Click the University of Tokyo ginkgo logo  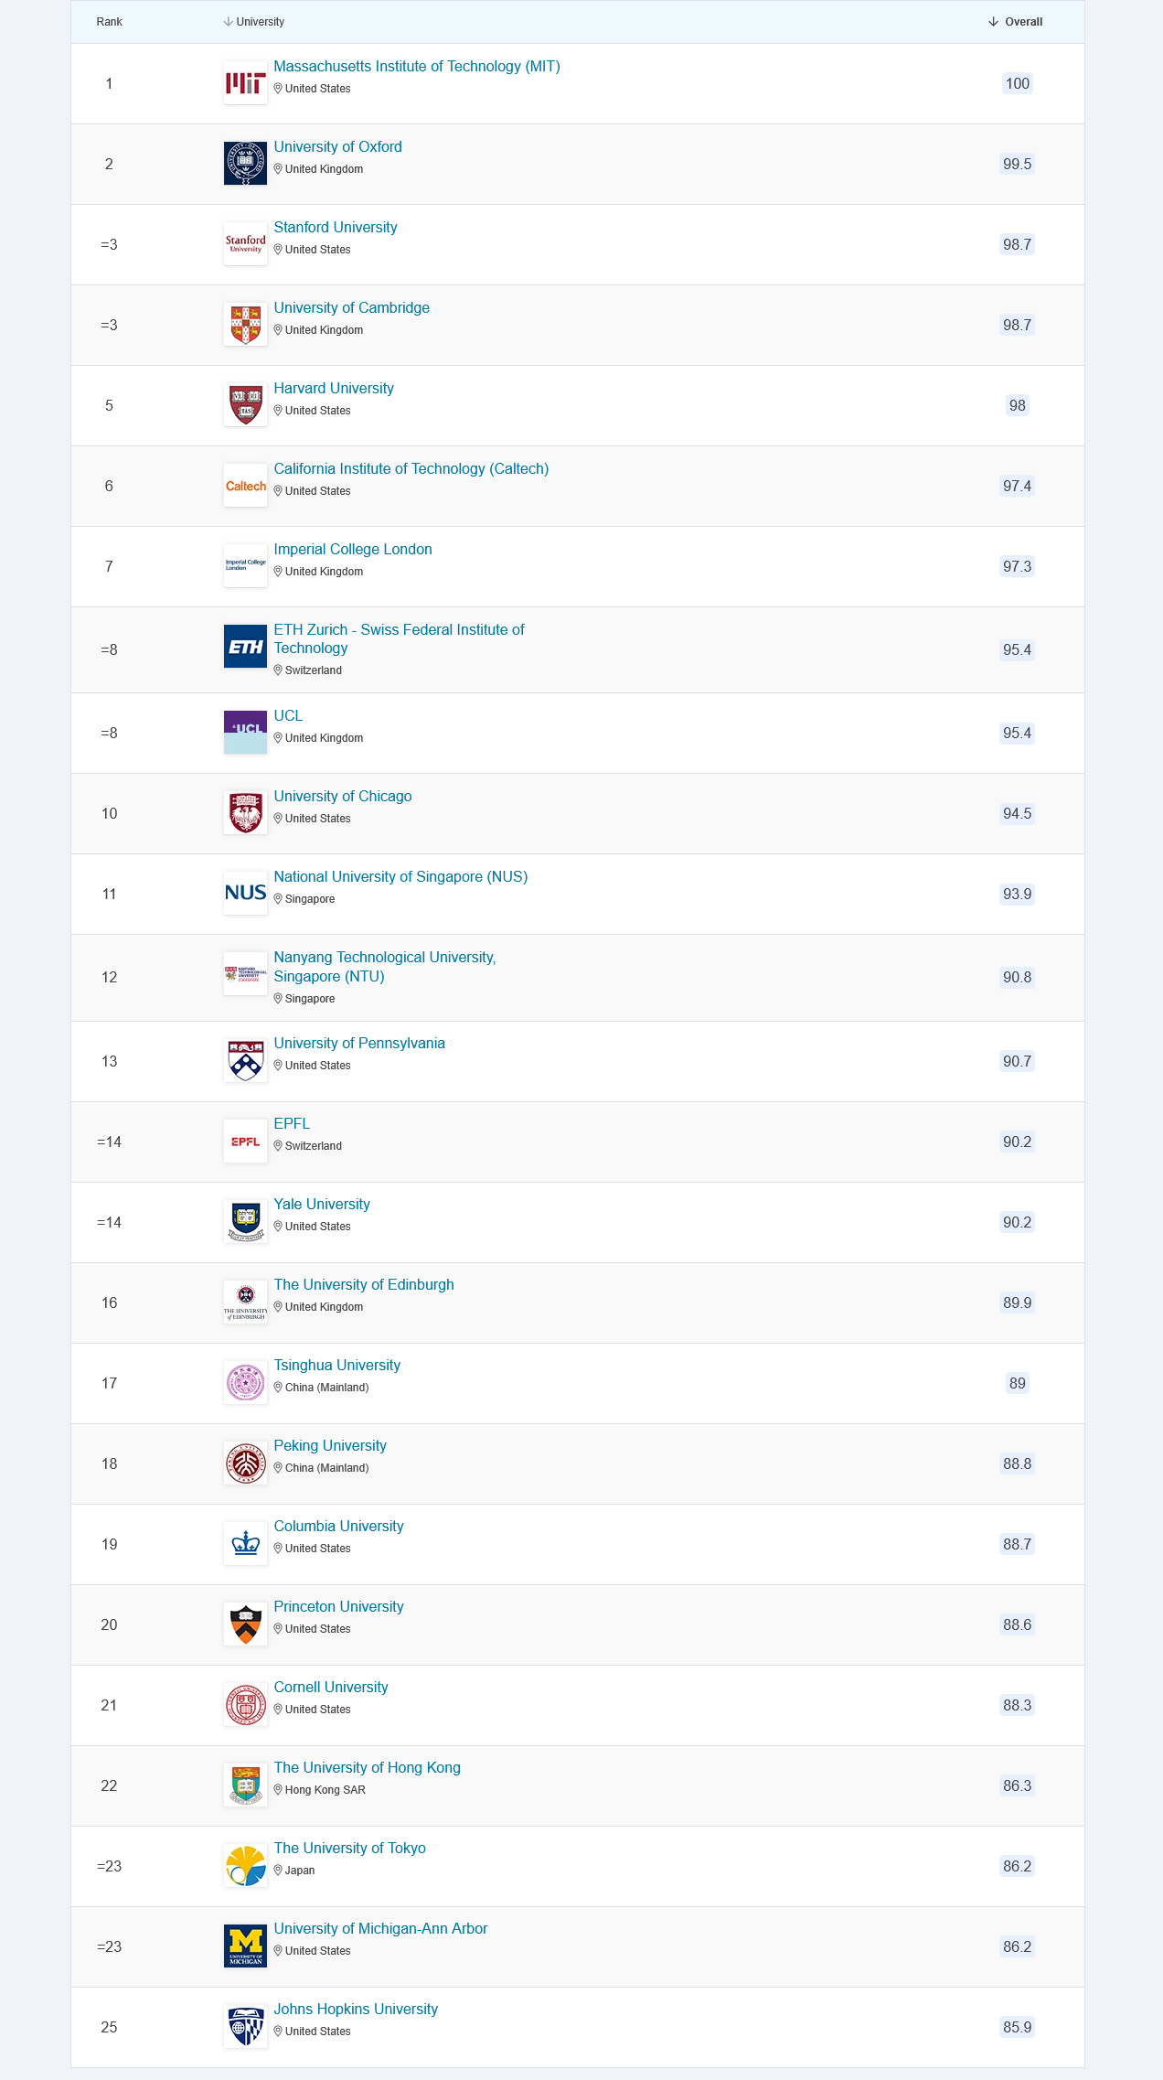coord(245,1866)
